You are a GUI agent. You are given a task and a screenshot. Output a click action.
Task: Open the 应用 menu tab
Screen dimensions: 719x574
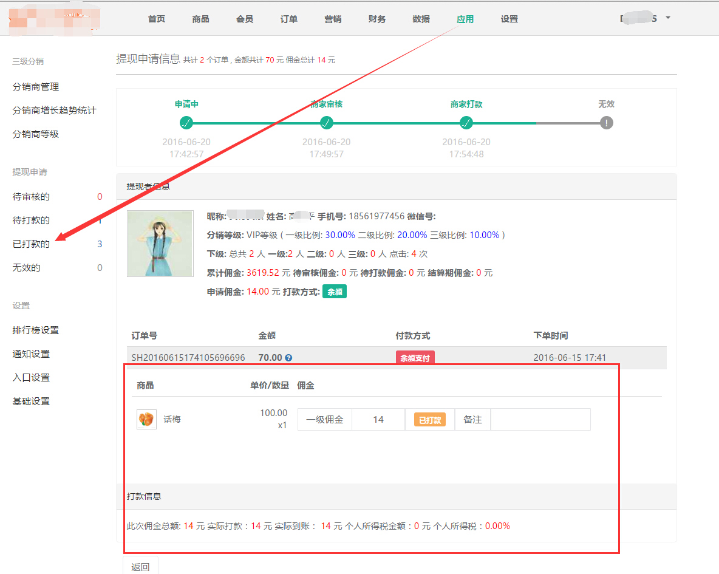465,19
